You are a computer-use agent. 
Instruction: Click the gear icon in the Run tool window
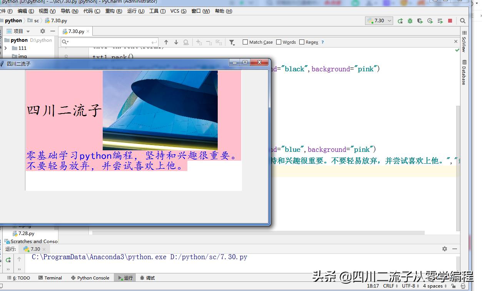tap(445, 249)
